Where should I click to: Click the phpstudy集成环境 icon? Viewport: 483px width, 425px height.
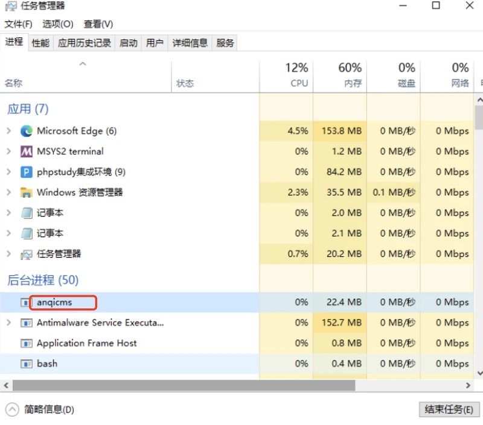pyautogui.click(x=26, y=172)
